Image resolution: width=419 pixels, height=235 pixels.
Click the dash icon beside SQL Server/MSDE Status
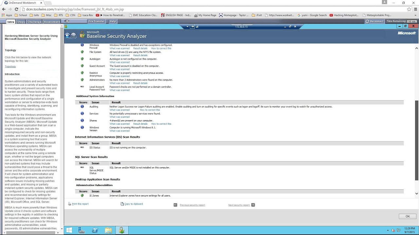click(x=82, y=167)
